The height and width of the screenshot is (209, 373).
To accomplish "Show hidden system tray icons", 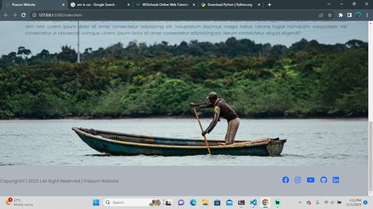I will pos(300,203).
